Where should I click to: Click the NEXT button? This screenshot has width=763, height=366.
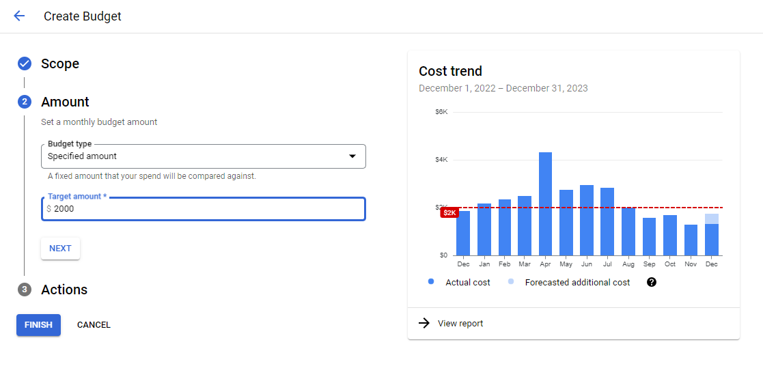pos(60,249)
